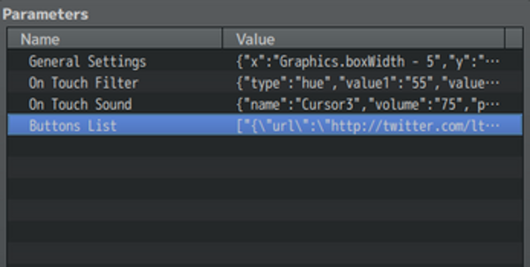The height and width of the screenshot is (267, 530).
Task: Click the hue filter type value cell
Action: pos(368,83)
